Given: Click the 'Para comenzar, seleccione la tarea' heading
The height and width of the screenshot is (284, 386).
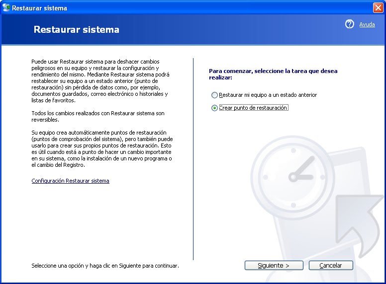Looking at the screenshot, I should click(x=273, y=74).
